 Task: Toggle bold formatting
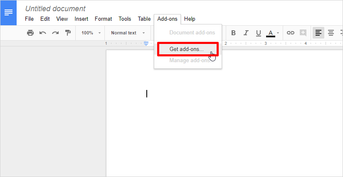click(233, 33)
